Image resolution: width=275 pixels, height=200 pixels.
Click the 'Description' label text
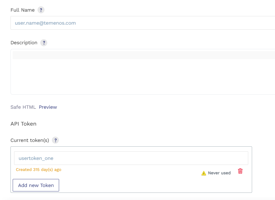click(x=24, y=43)
